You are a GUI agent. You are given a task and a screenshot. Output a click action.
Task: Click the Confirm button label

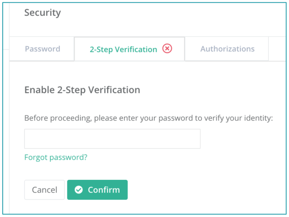(104, 190)
